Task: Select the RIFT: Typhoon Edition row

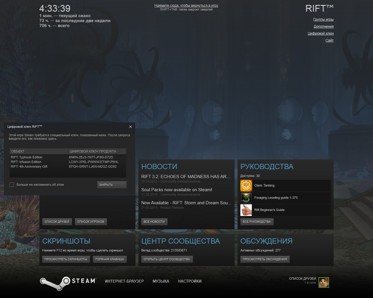Action: pos(68,157)
